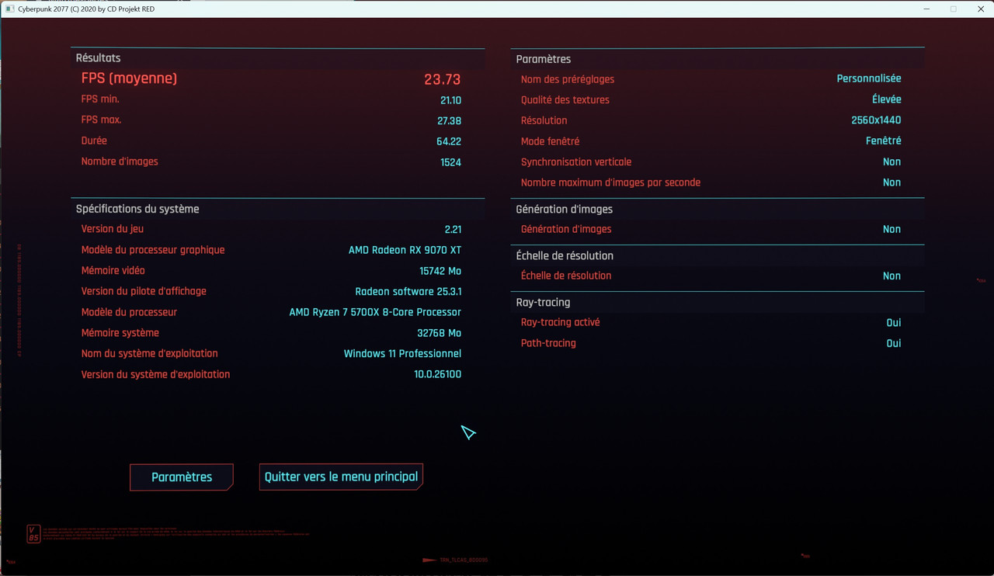994x576 pixels.
Task: Click 'Version du système d'exploitation' label
Action: pyautogui.click(x=155, y=374)
